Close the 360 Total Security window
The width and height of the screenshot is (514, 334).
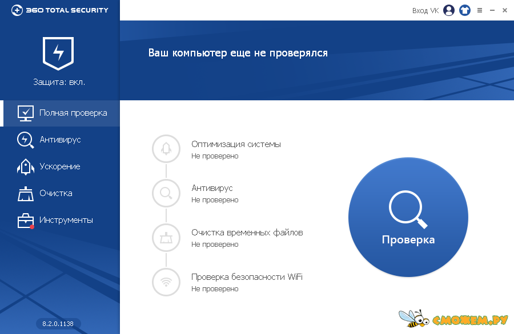pyautogui.click(x=505, y=10)
